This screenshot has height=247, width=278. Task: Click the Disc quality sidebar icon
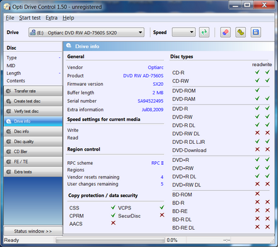(9, 141)
